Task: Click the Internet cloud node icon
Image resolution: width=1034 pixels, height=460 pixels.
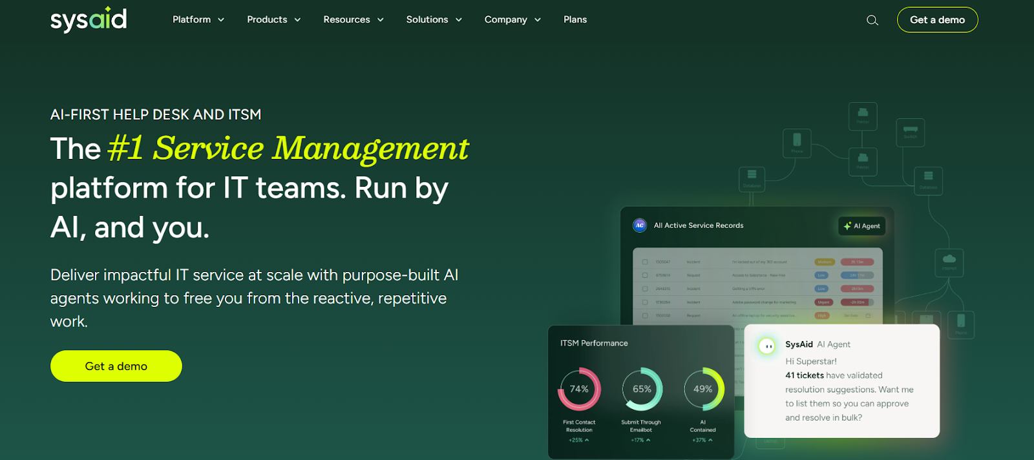Action: [949, 262]
